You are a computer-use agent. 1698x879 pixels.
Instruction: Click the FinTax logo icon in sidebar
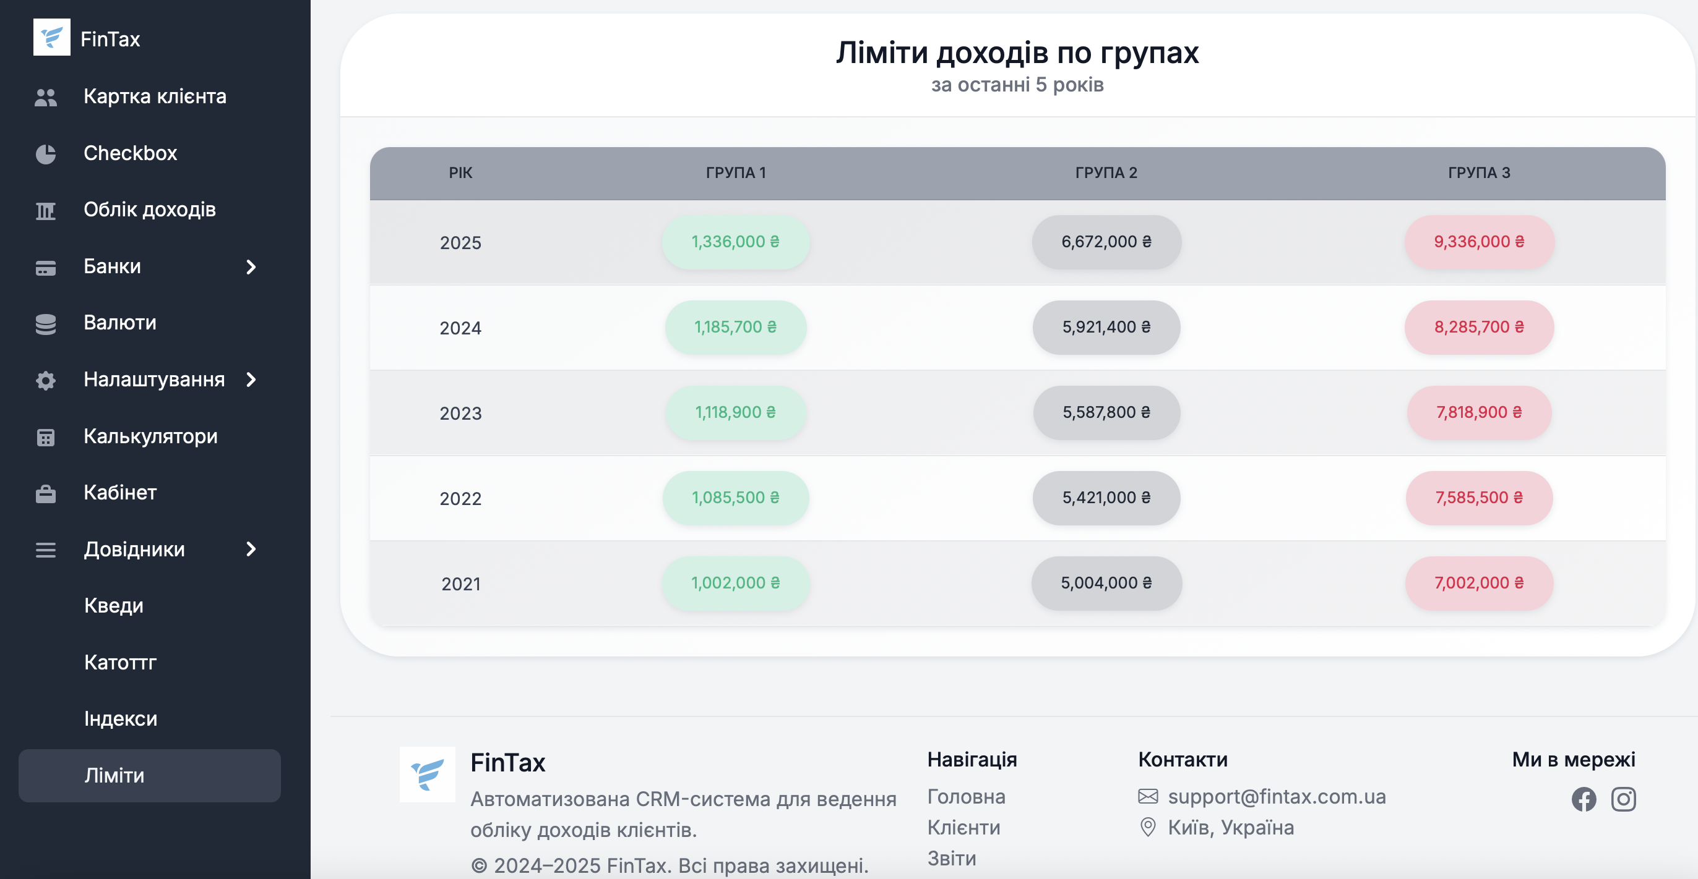point(51,38)
